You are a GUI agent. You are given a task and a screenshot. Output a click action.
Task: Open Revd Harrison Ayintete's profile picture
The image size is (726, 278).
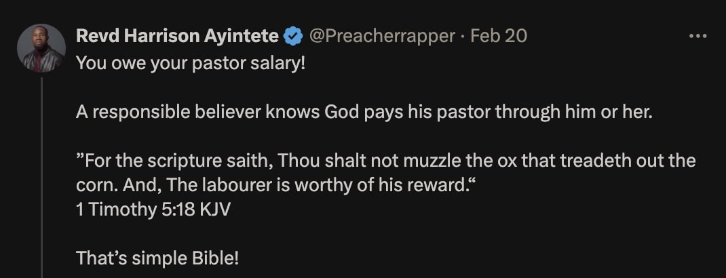(x=41, y=48)
